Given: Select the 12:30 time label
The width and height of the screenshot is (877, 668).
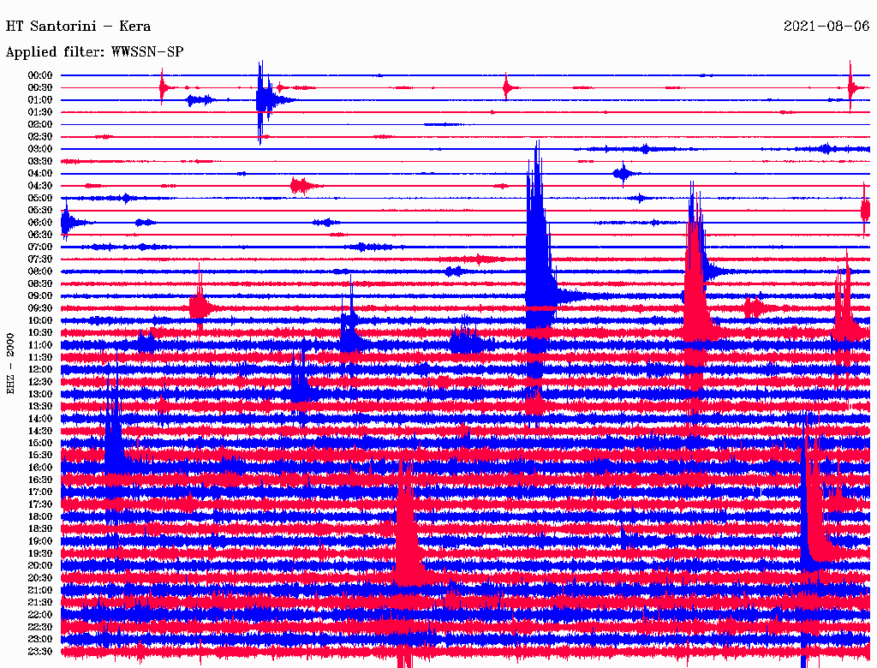Looking at the screenshot, I should click(40, 382).
